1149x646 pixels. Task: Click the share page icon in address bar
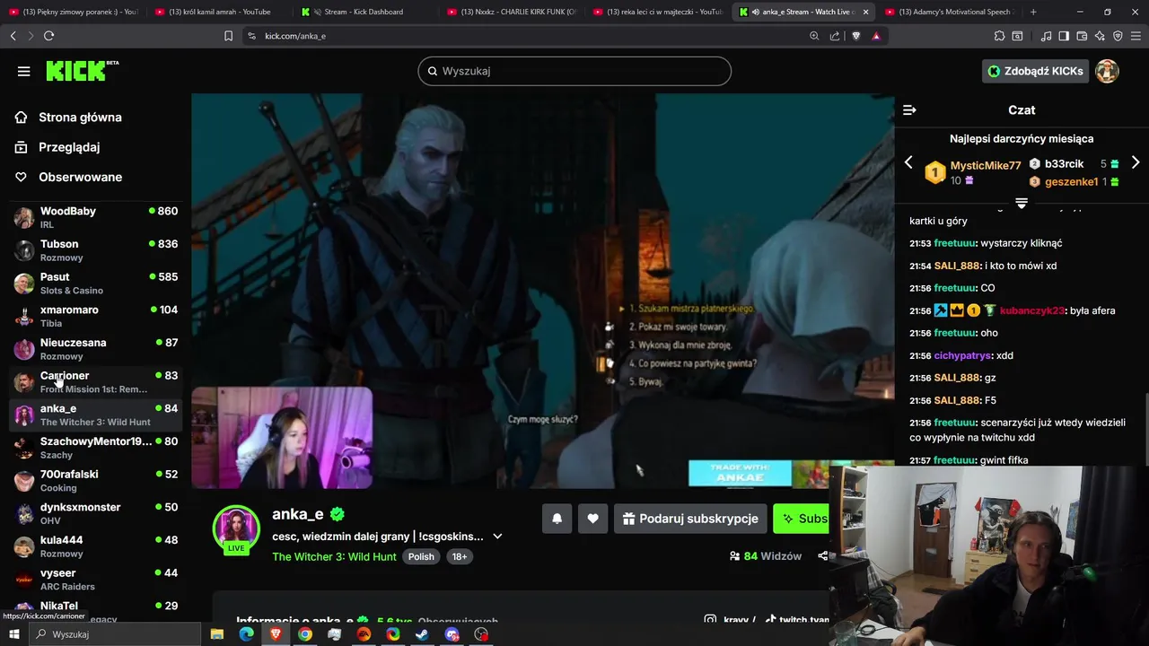835,36
